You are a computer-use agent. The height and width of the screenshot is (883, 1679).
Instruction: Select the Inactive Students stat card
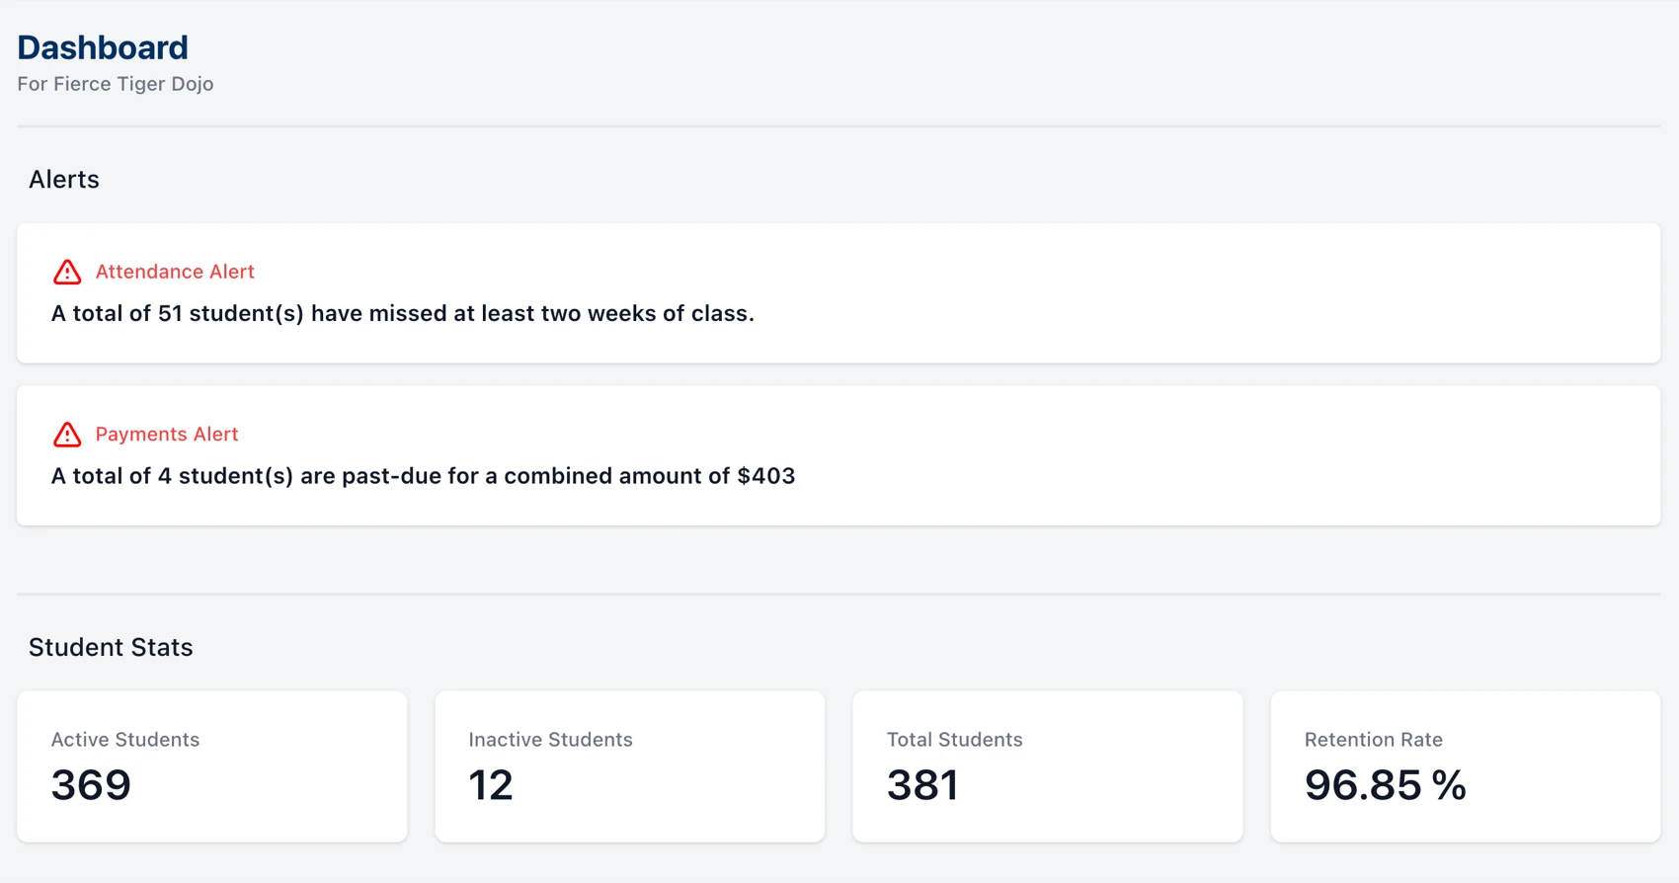[x=629, y=766]
